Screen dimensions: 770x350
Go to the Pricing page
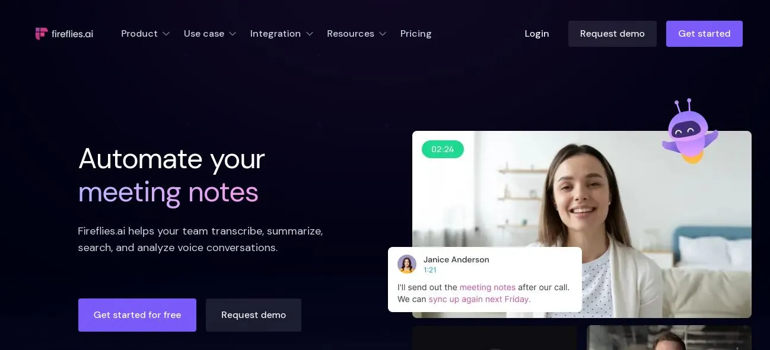point(416,34)
